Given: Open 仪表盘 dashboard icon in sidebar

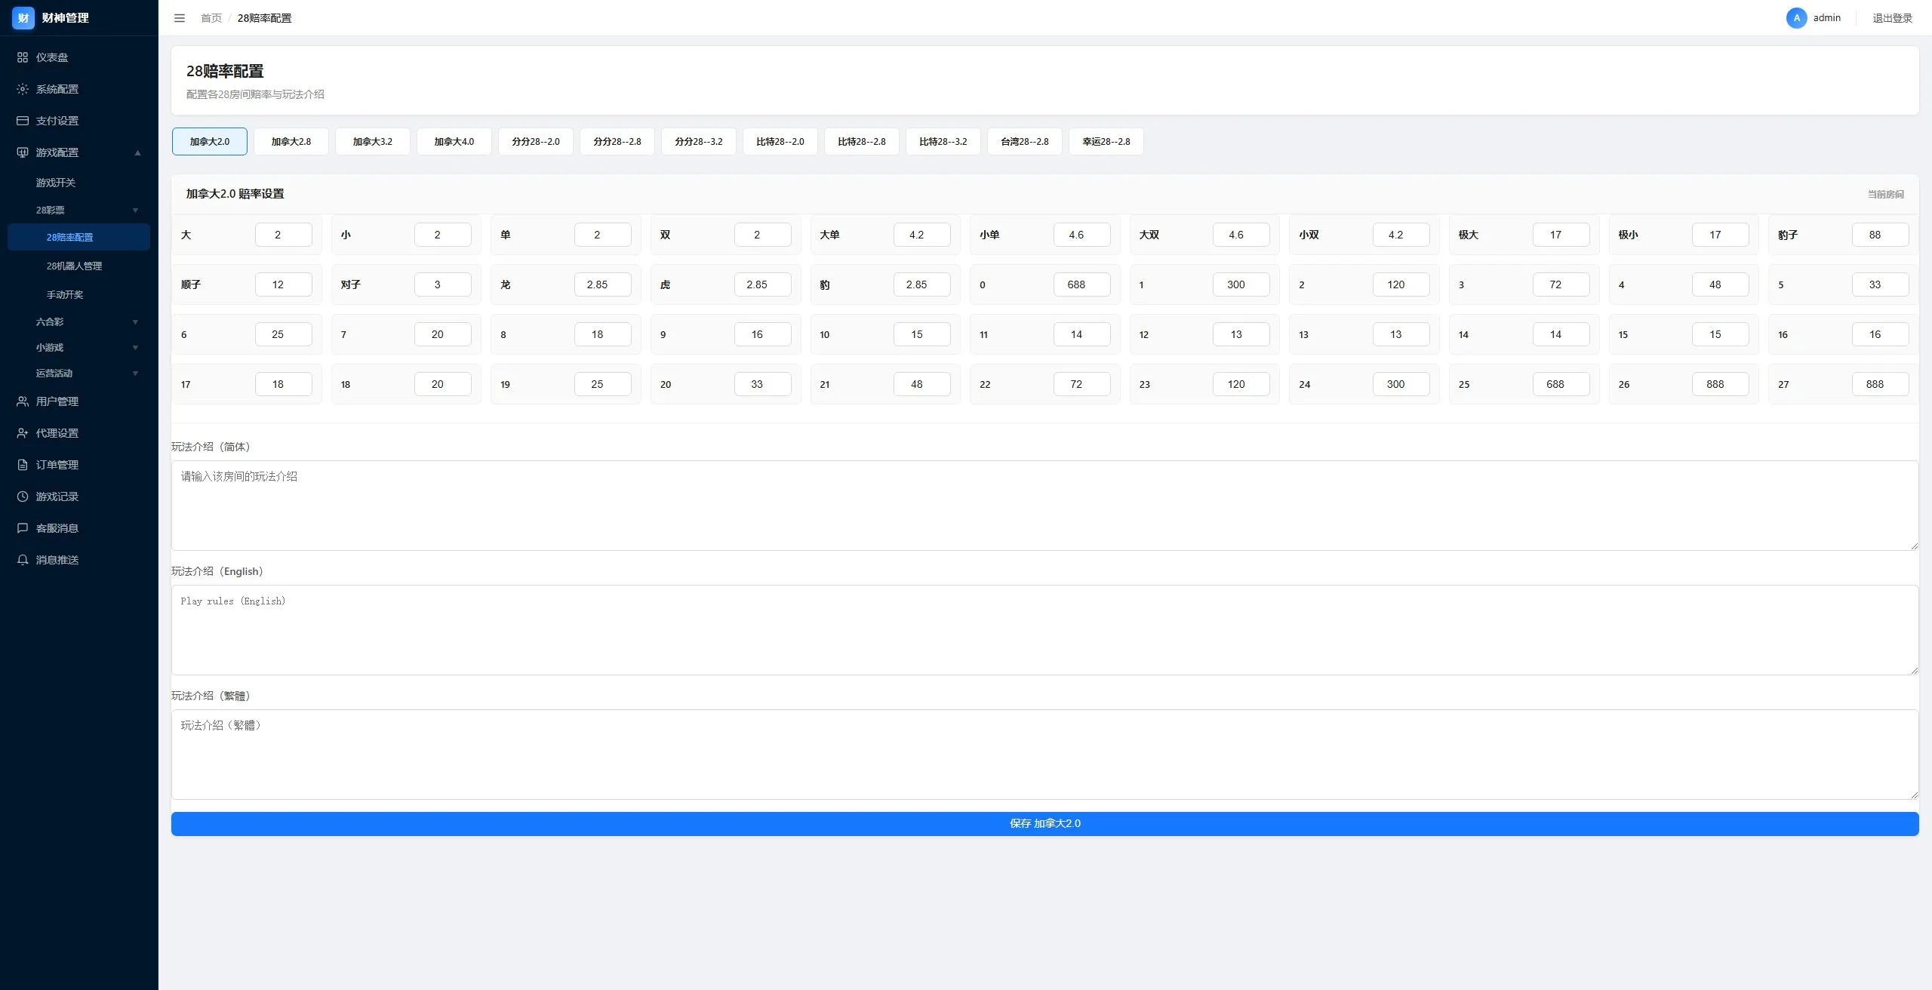Looking at the screenshot, I should 23,57.
